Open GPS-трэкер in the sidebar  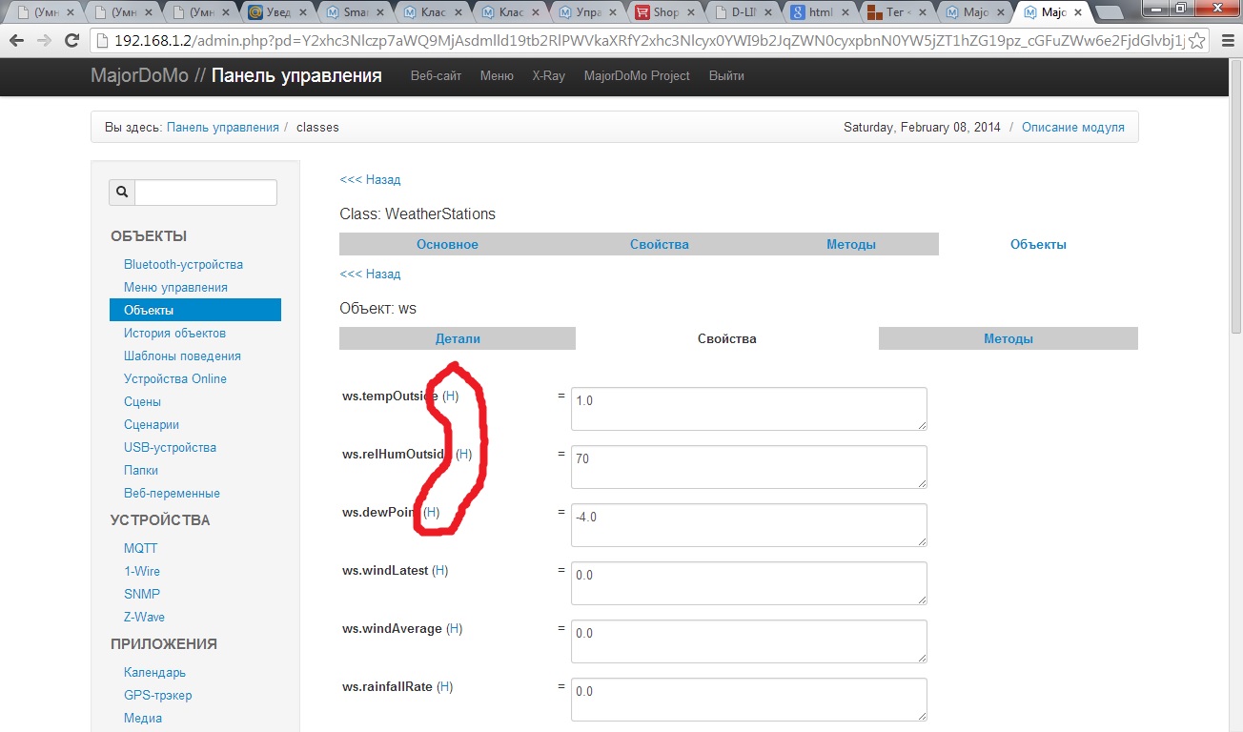pos(158,695)
